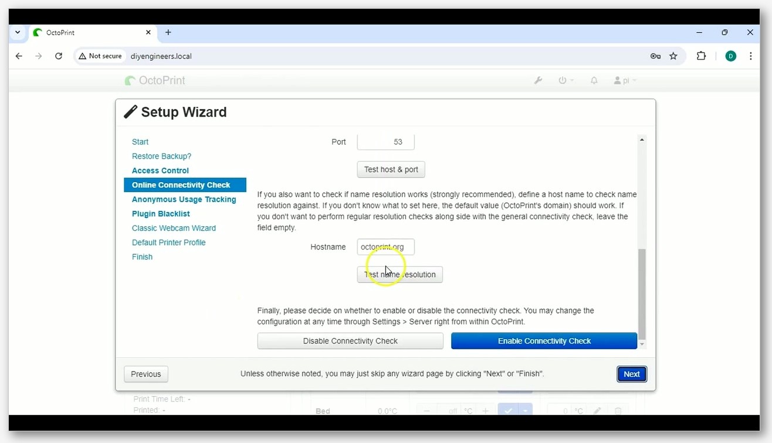Click the Not secure site info badge
The image size is (772, 443).
pos(100,56)
